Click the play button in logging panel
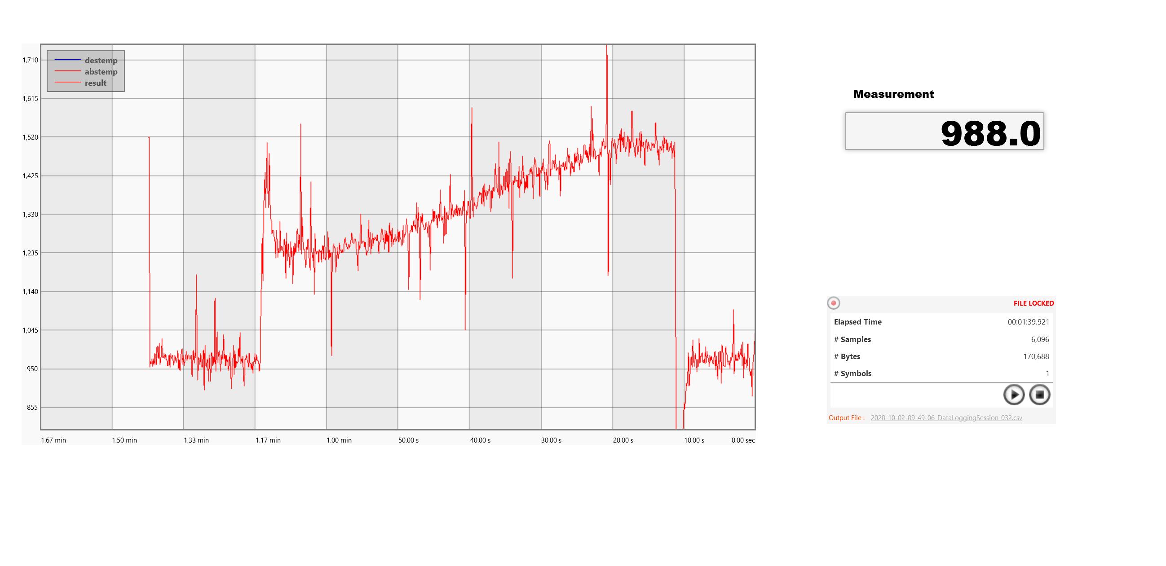 [x=1013, y=395]
